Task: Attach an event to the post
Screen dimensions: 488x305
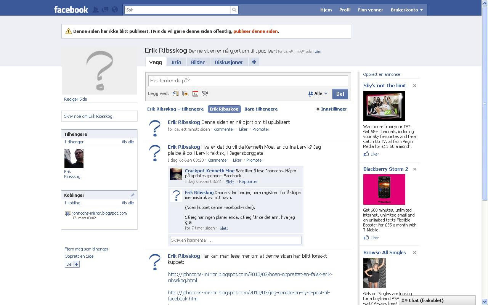Action: [x=195, y=93]
